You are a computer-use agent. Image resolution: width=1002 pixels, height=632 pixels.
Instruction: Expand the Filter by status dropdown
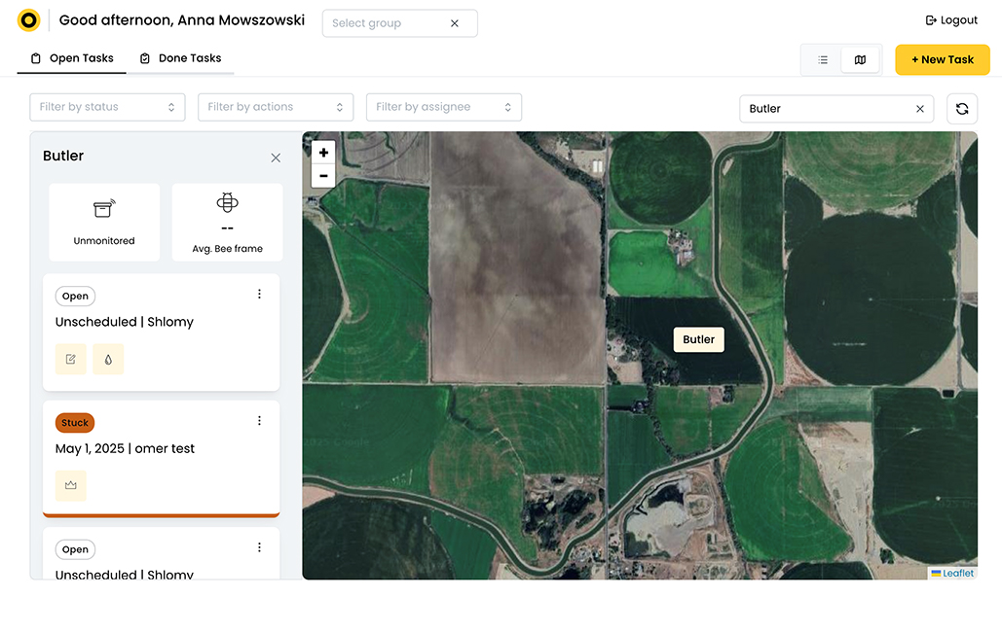click(x=107, y=107)
